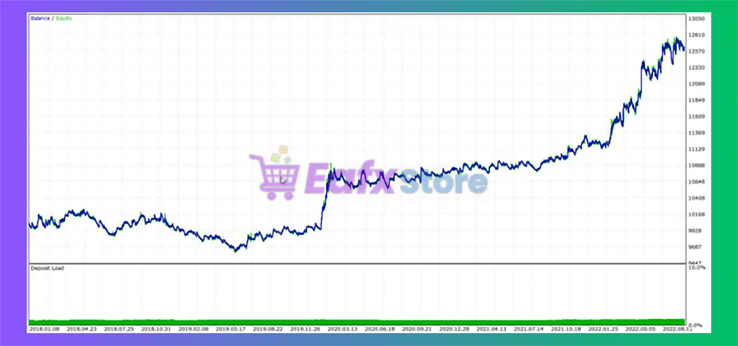
Task: Click the 13050 value on price axis
Action: coord(695,18)
